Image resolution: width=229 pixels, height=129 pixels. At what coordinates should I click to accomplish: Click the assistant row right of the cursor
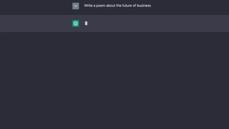[x=158, y=24]
